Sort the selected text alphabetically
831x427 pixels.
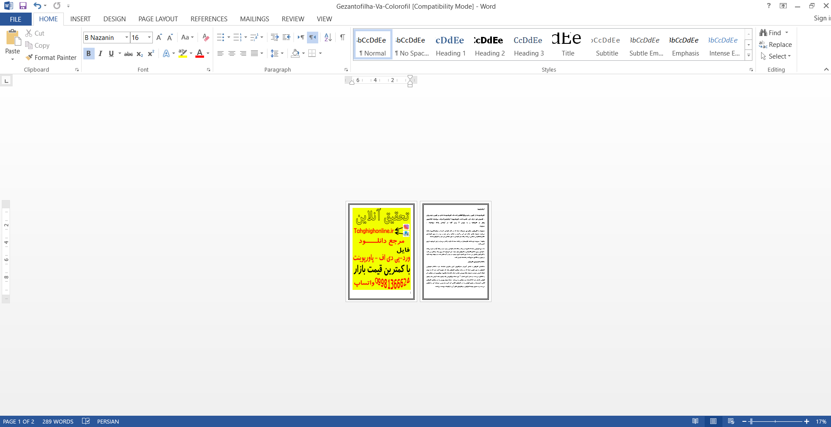click(x=328, y=37)
